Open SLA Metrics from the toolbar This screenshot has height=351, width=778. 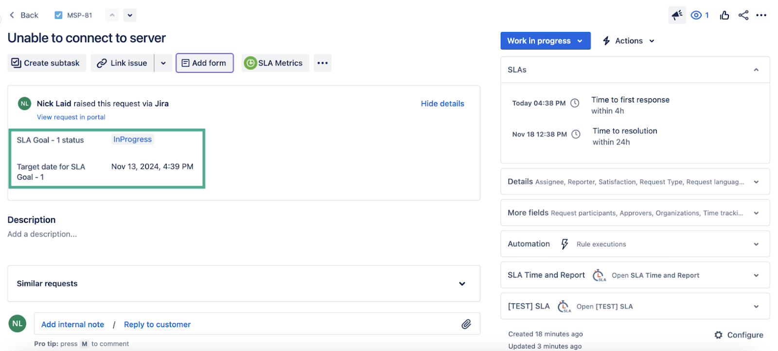(x=275, y=63)
